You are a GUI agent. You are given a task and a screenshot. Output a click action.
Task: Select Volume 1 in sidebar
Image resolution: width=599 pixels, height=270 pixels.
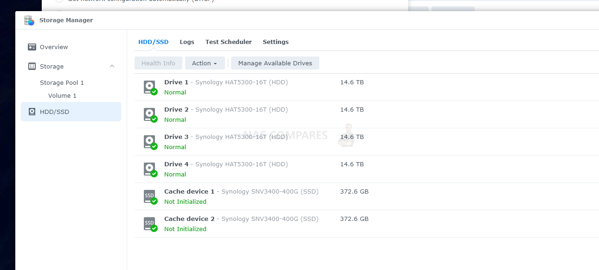pyautogui.click(x=62, y=95)
